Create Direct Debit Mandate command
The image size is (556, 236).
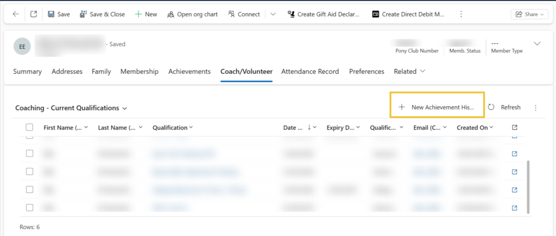(408, 14)
